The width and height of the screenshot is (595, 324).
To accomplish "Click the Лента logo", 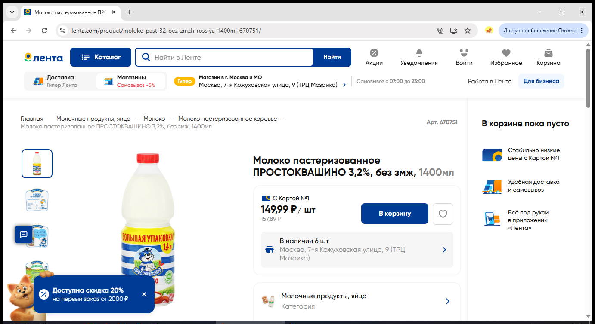I will coord(43,58).
